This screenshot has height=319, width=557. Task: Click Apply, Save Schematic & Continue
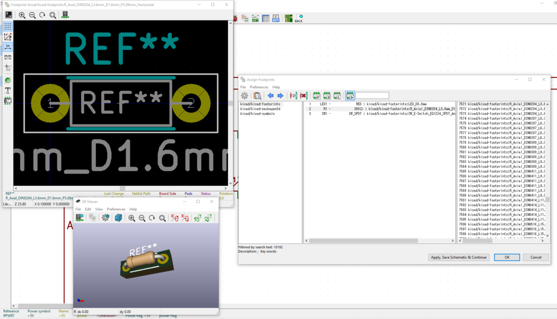pos(459,257)
